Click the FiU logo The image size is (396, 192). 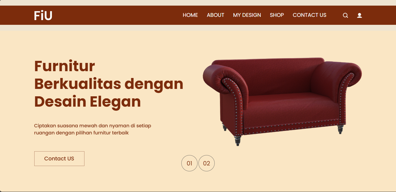(43, 15)
